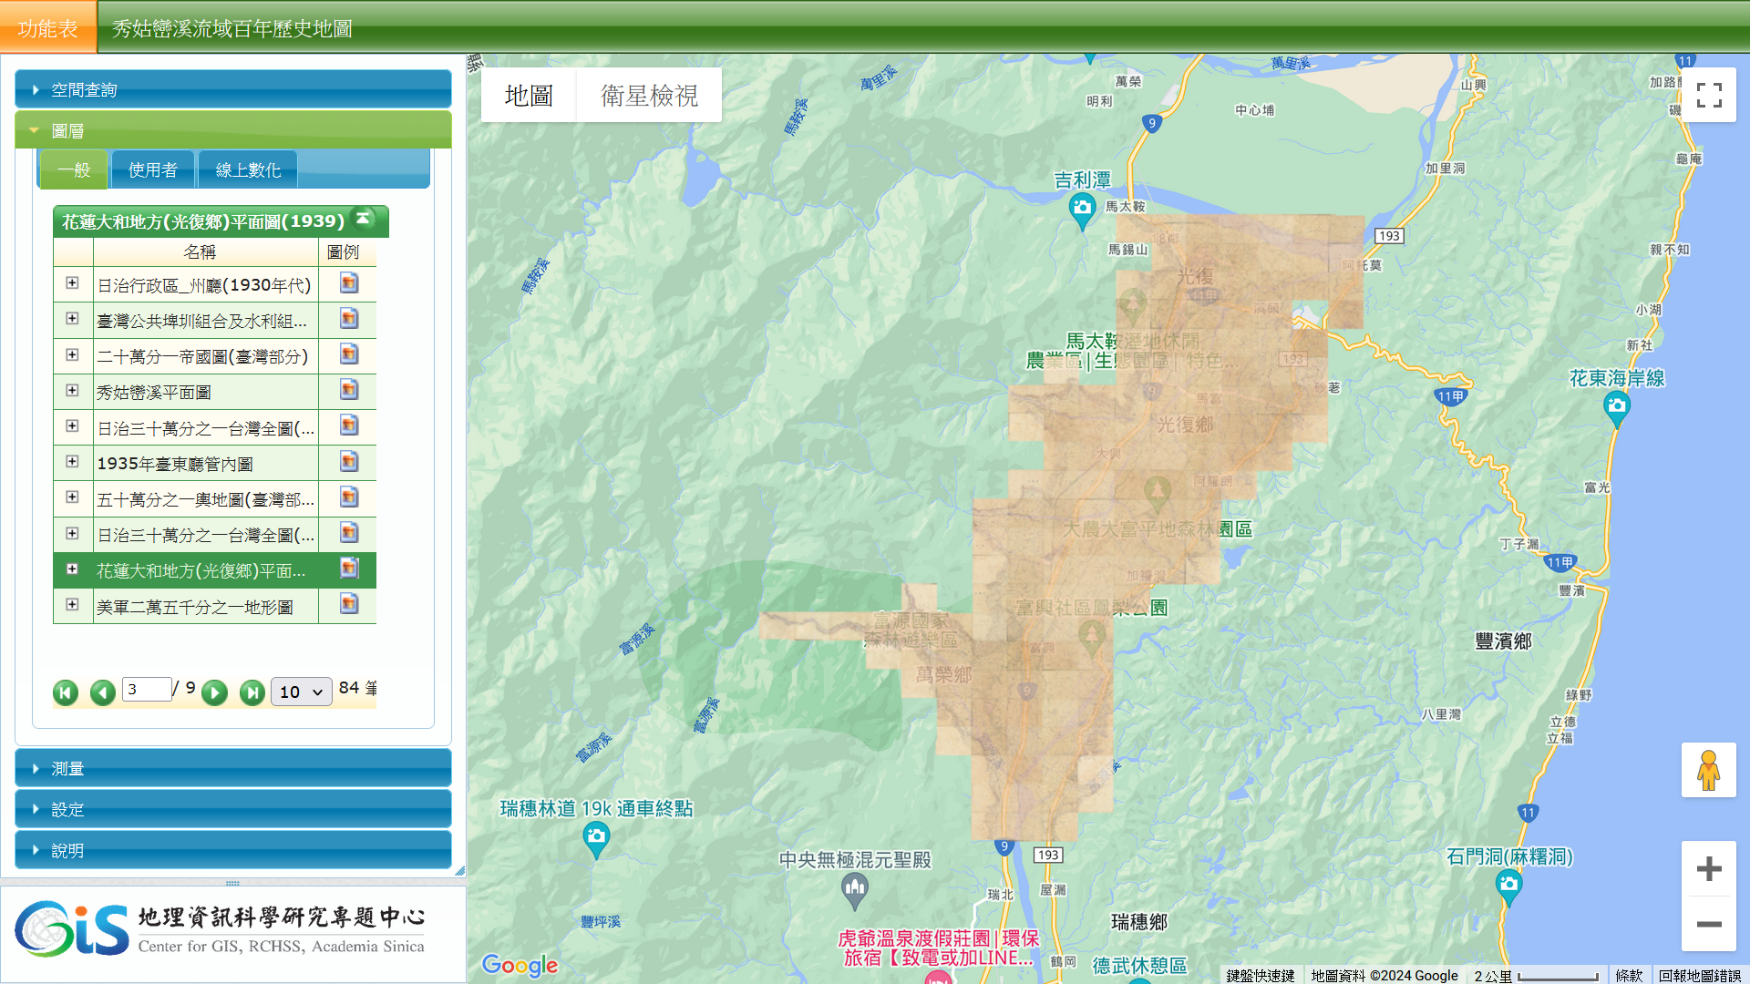Zoom in the map with plus button
The image size is (1750, 984).
tap(1708, 868)
